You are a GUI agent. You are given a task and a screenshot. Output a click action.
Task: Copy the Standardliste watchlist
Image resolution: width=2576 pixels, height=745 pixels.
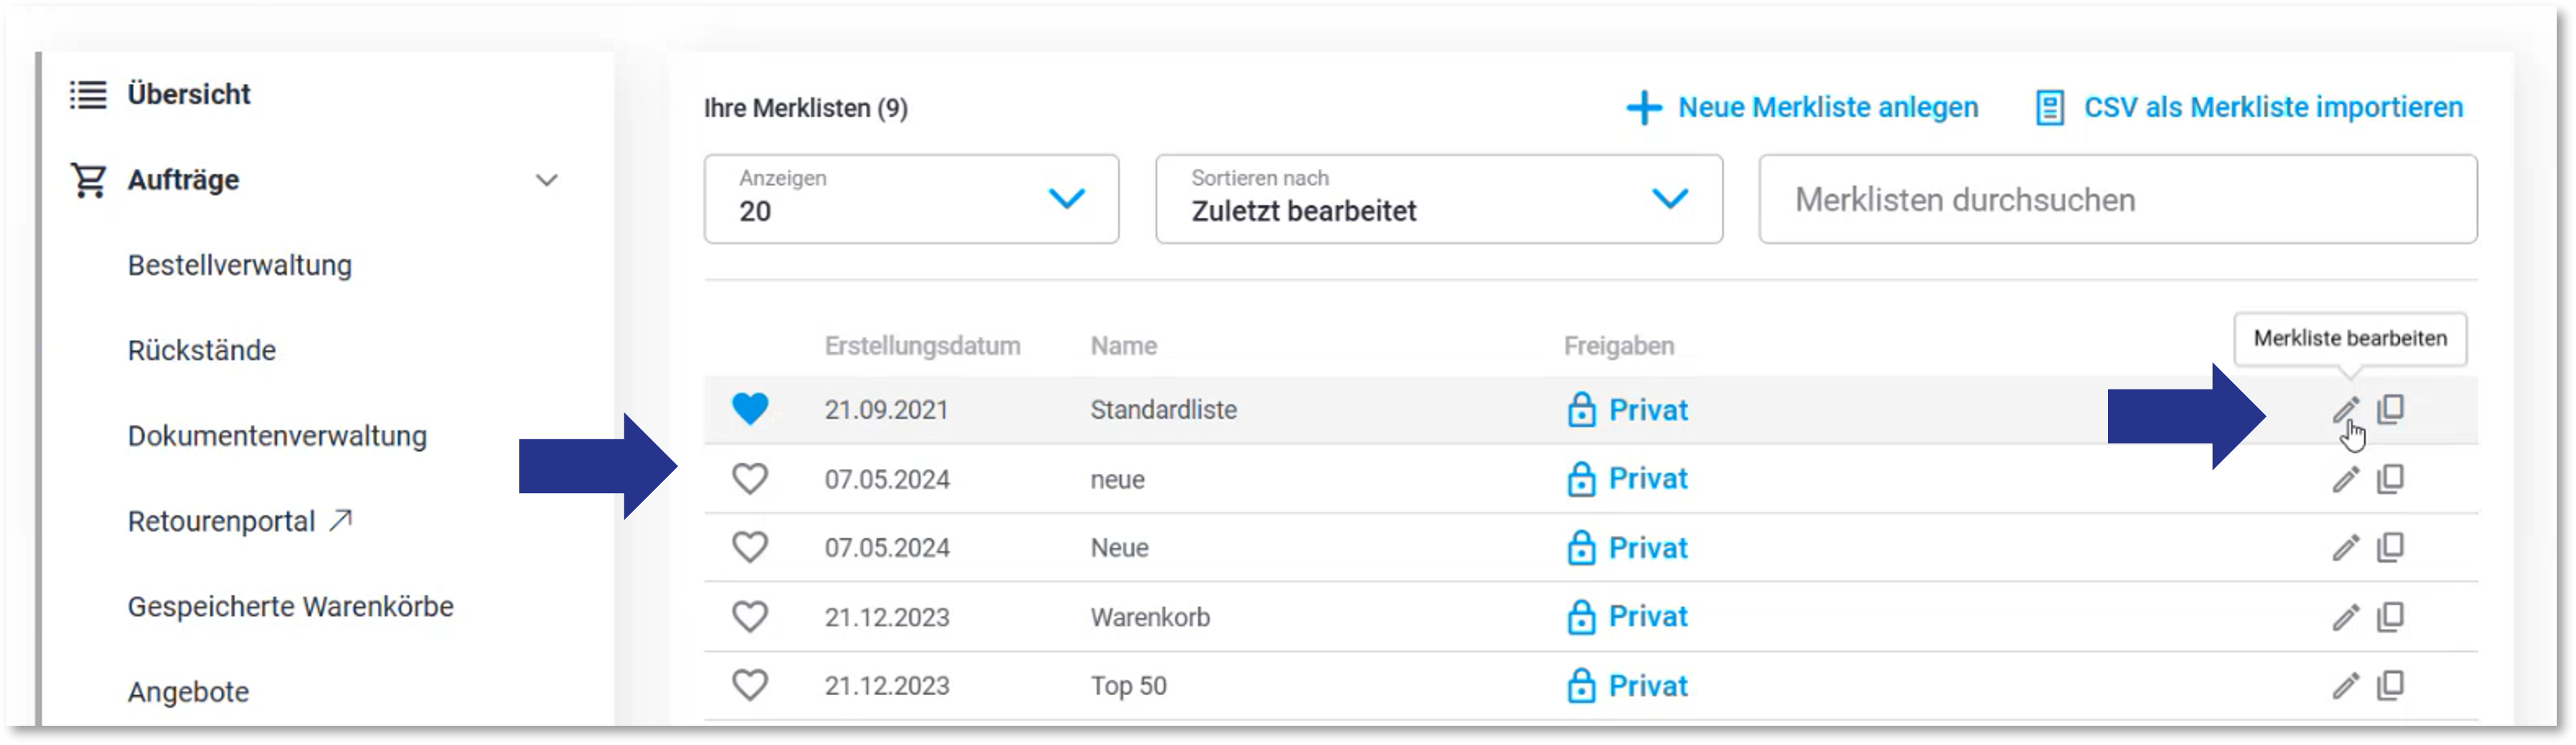pos(2391,409)
